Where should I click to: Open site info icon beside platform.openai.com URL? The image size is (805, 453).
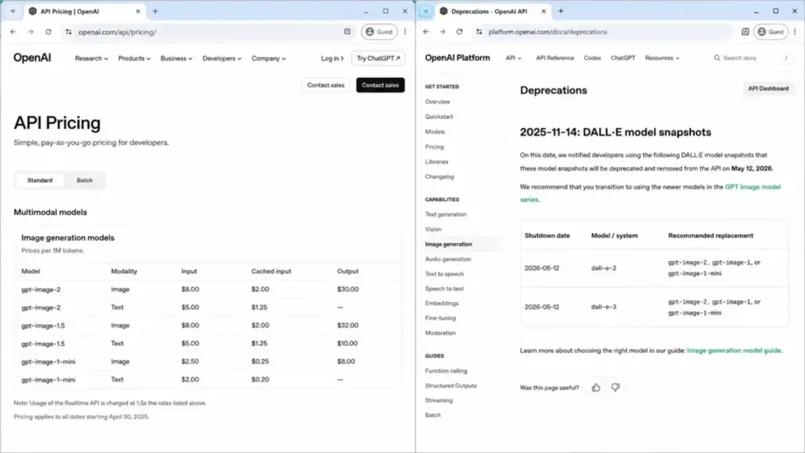[x=479, y=31]
